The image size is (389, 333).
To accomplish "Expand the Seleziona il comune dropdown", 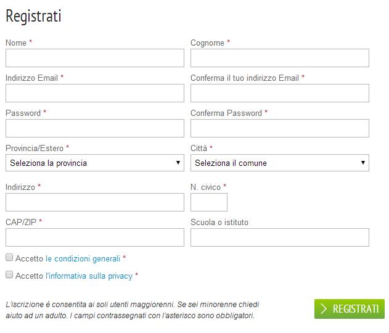I will [x=280, y=163].
